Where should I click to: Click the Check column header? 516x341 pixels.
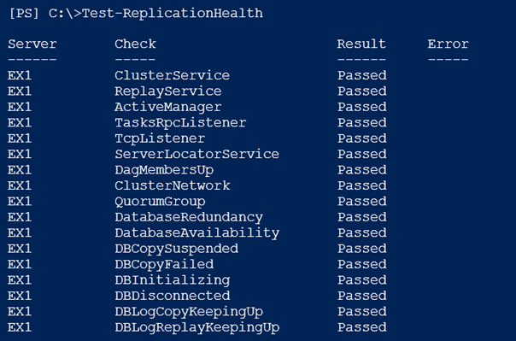click(135, 44)
